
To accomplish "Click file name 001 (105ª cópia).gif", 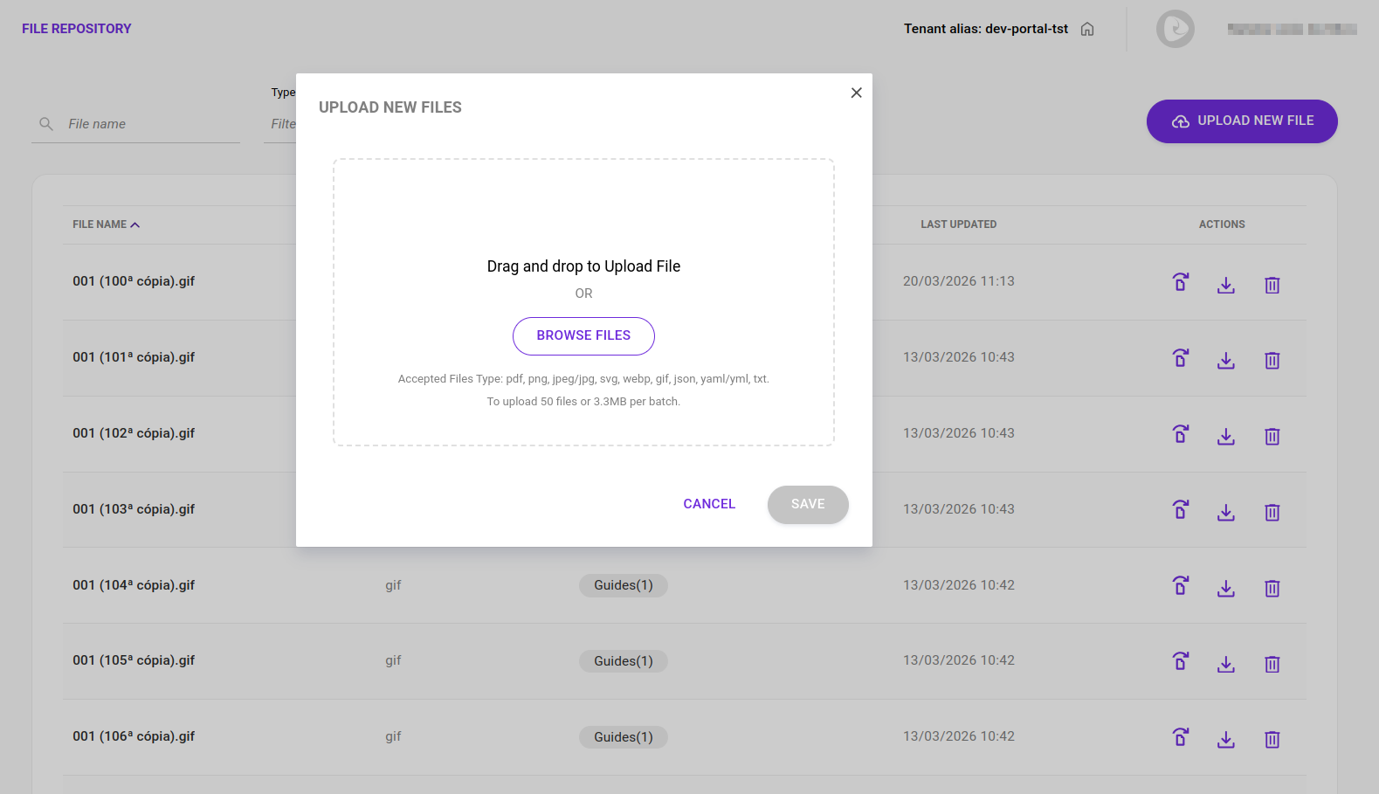I will tap(134, 660).
